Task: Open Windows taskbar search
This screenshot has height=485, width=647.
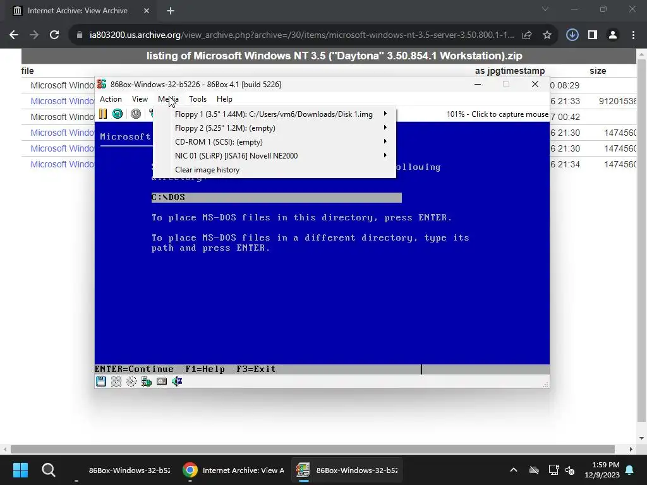Action: click(x=48, y=470)
